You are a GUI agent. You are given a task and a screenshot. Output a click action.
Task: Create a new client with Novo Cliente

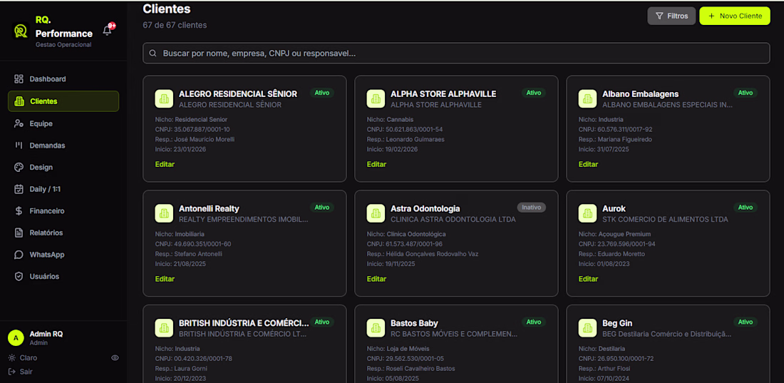[734, 16]
